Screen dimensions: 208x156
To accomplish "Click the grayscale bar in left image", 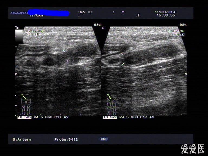I will (x=19, y=36).
